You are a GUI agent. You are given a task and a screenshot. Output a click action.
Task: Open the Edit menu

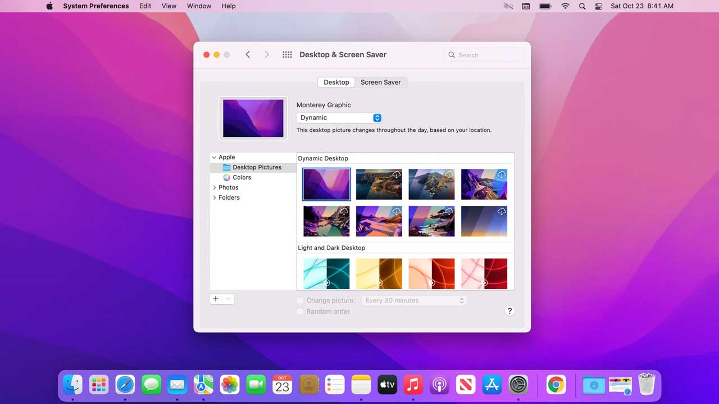(x=145, y=6)
